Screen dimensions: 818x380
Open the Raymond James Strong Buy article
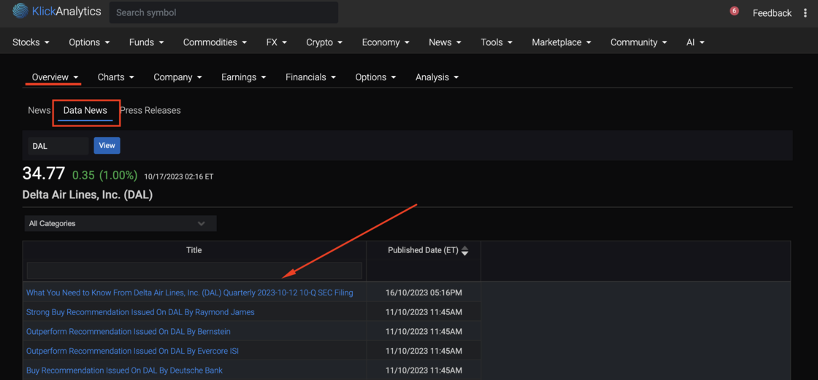[140, 312]
